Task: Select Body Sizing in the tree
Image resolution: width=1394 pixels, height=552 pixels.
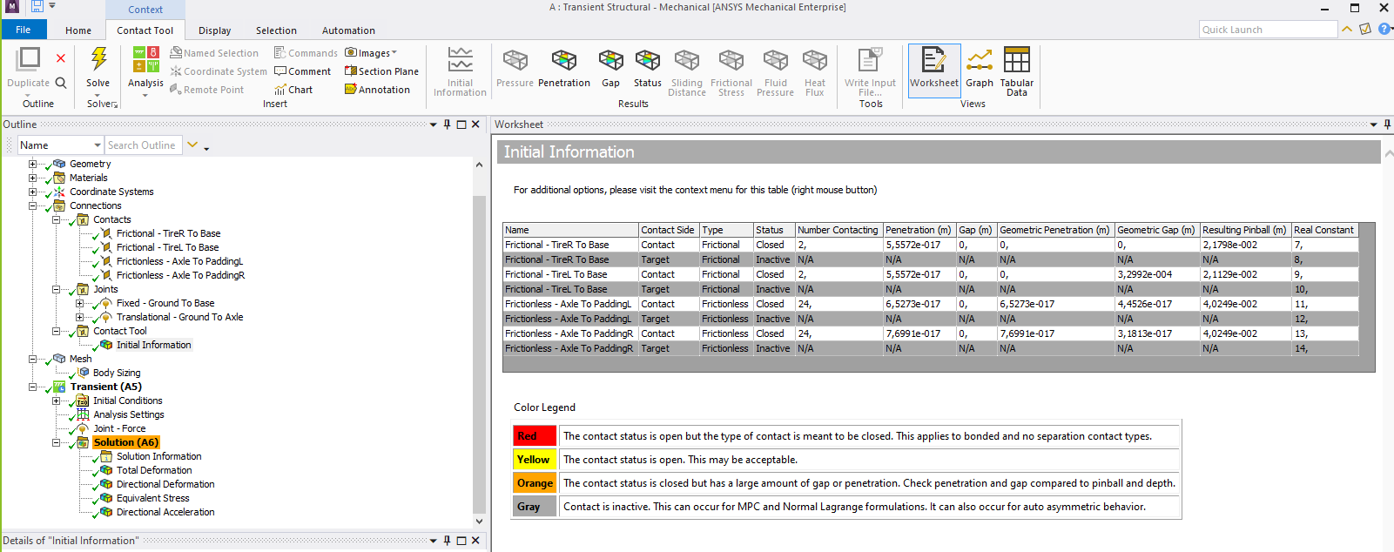Action: [x=117, y=373]
